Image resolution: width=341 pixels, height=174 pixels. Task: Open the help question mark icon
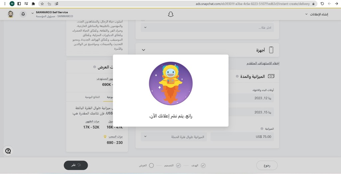click(x=8, y=151)
